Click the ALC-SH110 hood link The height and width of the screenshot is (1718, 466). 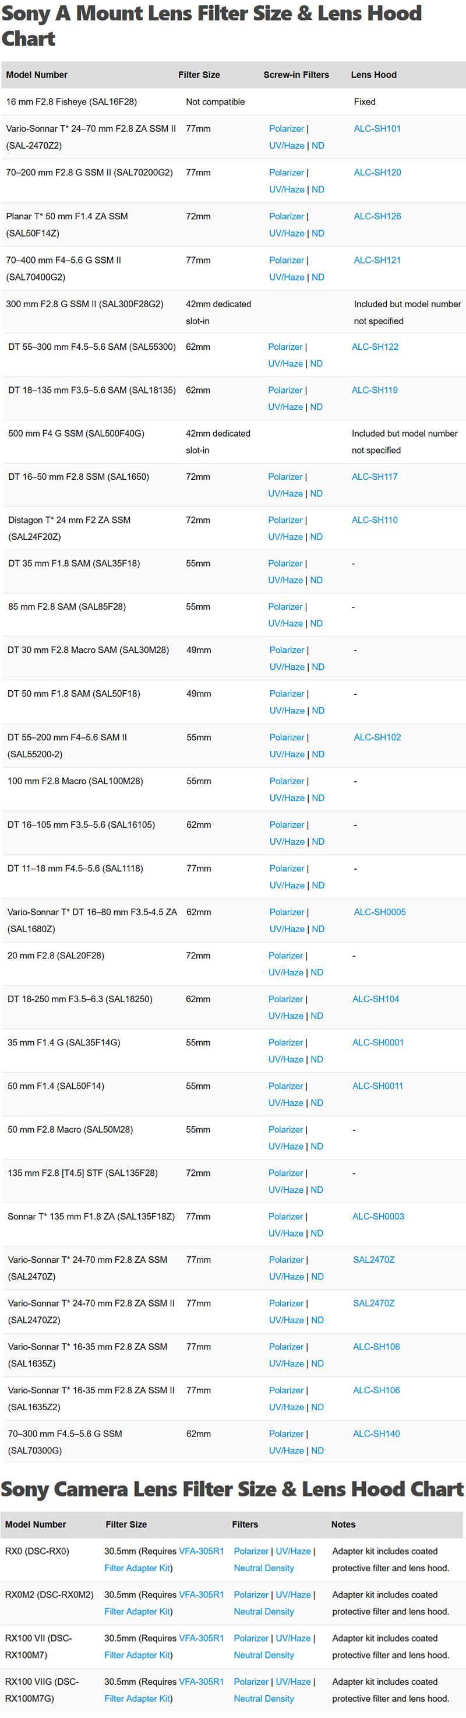pos(374,520)
